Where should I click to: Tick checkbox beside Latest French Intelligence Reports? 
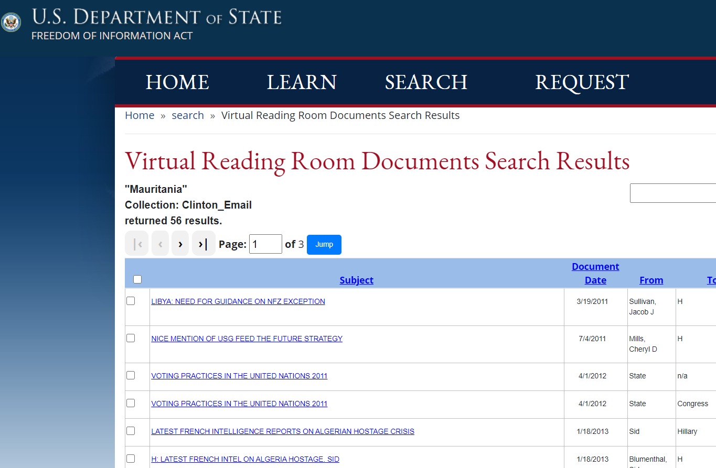[131, 431]
